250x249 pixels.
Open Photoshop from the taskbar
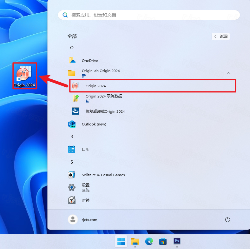click(x=177, y=241)
